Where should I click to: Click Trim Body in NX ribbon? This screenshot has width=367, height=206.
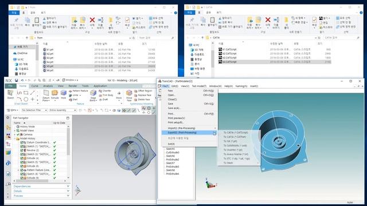coord(106,95)
